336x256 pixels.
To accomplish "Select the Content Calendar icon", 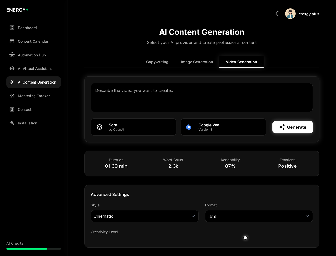I will (12, 41).
